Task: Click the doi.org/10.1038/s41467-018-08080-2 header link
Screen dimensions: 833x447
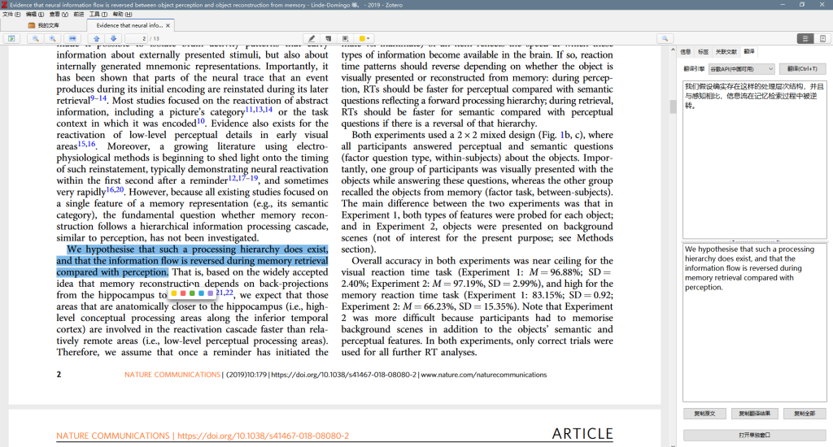Action: coord(264,436)
